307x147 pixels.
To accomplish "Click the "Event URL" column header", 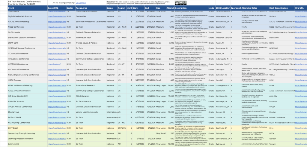I will 53,8.
